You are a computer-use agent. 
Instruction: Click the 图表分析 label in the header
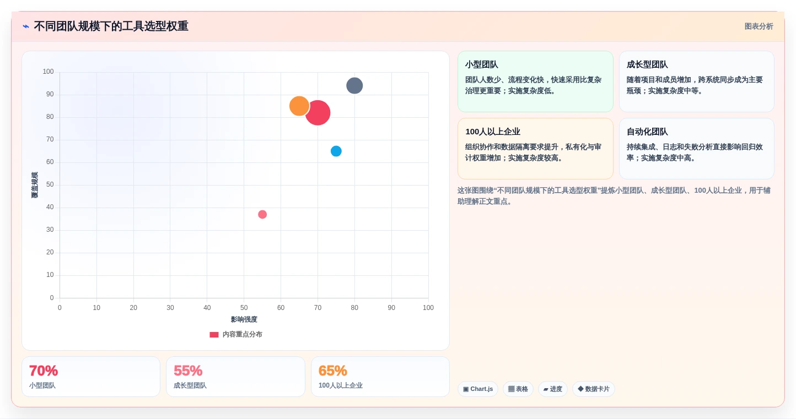tap(759, 26)
